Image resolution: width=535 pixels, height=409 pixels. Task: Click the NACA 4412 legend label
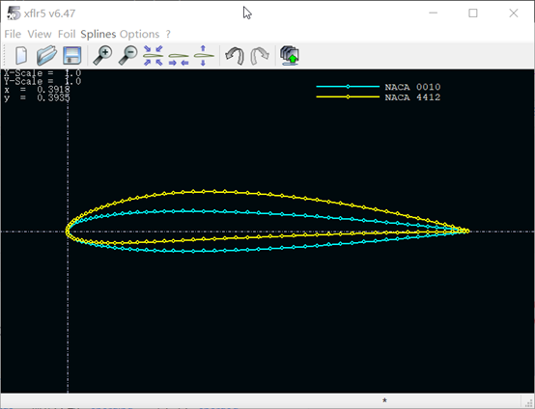[412, 97]
